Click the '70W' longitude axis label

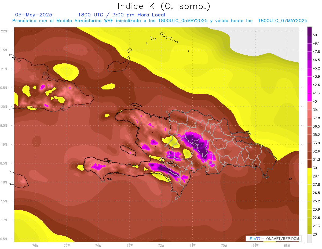click(224, 246)
